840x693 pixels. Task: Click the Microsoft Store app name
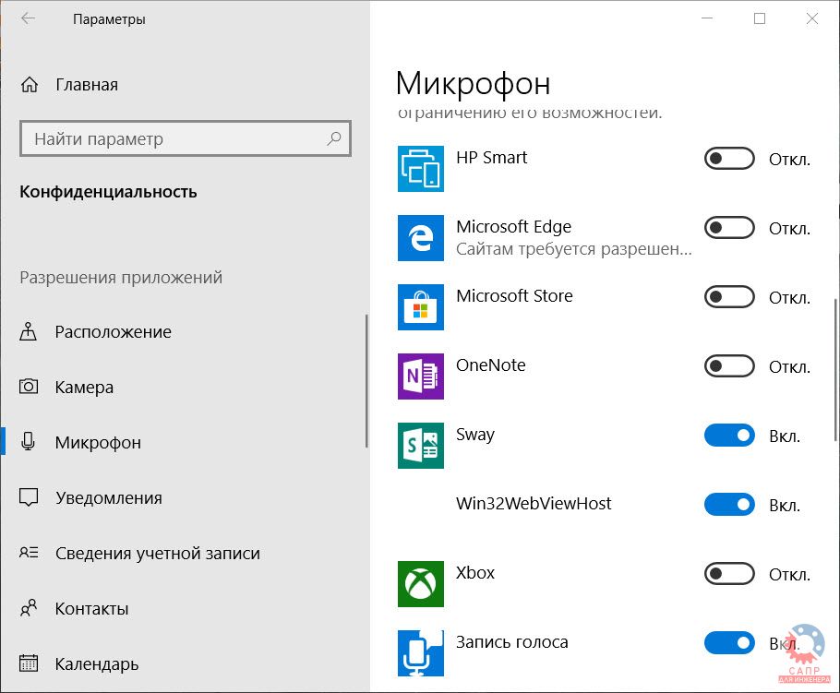click(x=514, y=295)
